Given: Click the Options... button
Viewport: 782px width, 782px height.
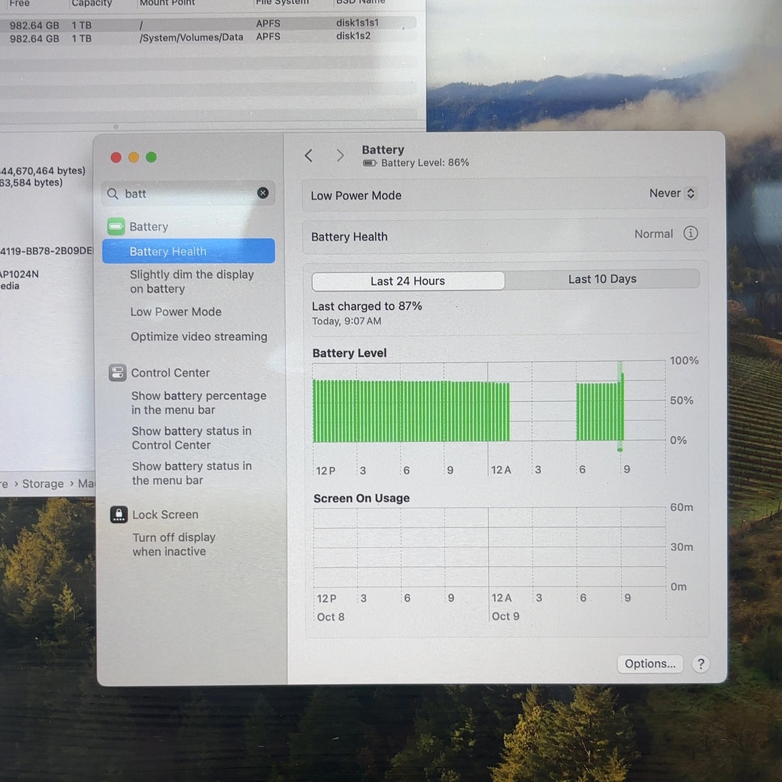Looking at the screenshot, I should click(x=650, y=663).
